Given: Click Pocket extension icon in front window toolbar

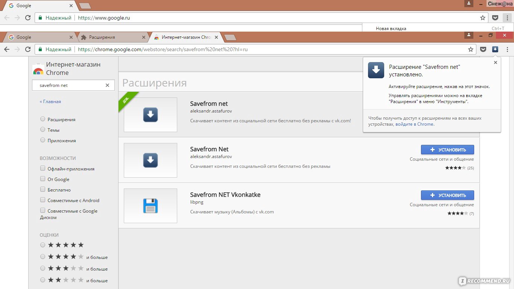Looking at the screenshot, I should (484, 49).
